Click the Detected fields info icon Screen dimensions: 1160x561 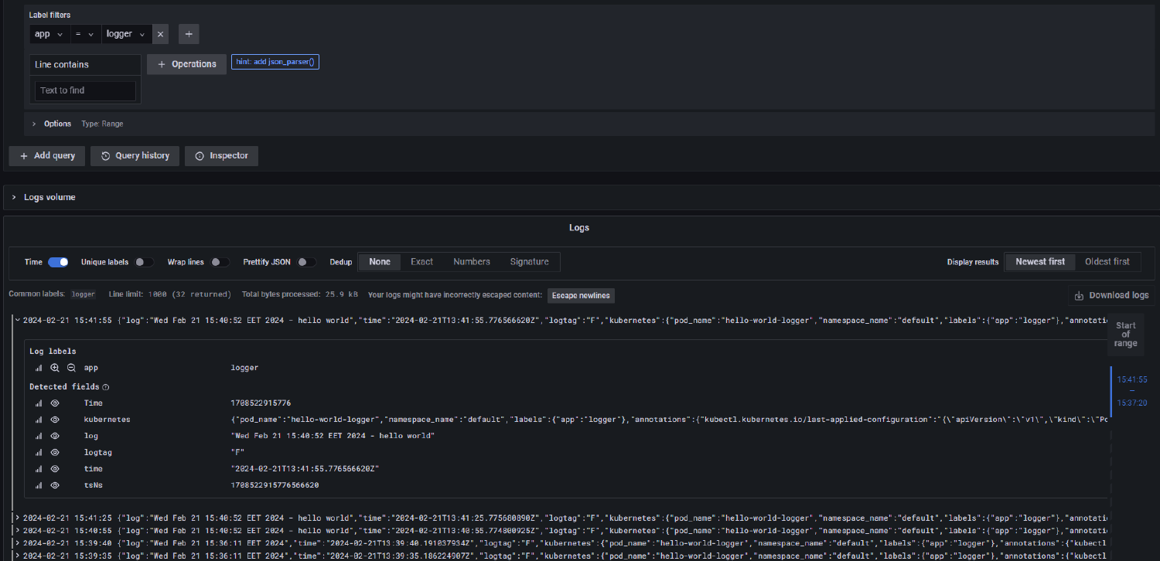(106, 387)
